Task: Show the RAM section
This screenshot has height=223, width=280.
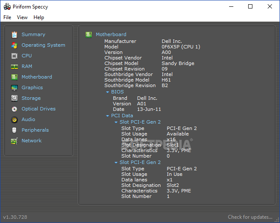Action: 27,66
